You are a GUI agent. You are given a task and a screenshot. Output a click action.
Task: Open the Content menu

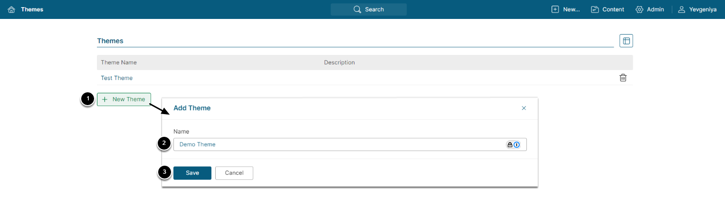[607, 9]
